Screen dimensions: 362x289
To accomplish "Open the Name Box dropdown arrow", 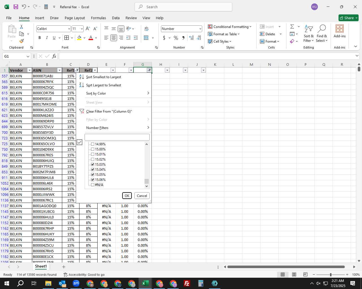I will click(x=28, y=56).
